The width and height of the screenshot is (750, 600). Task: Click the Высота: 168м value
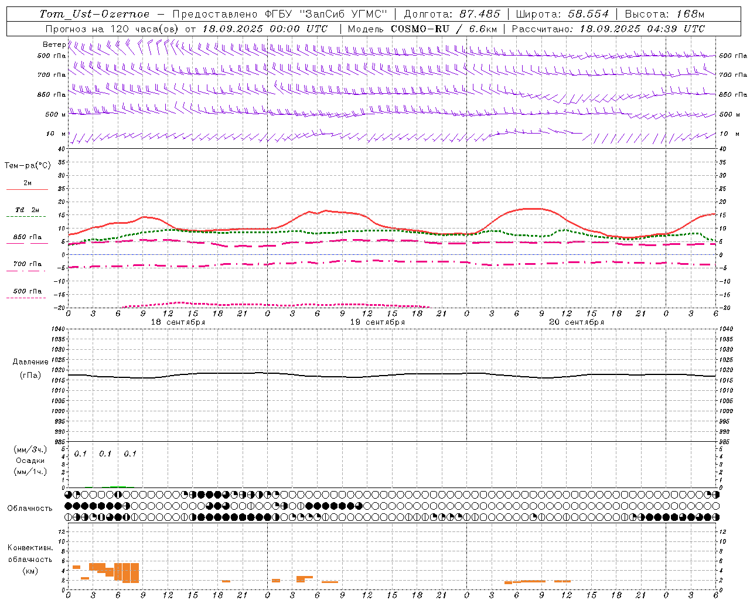point(664,14)
